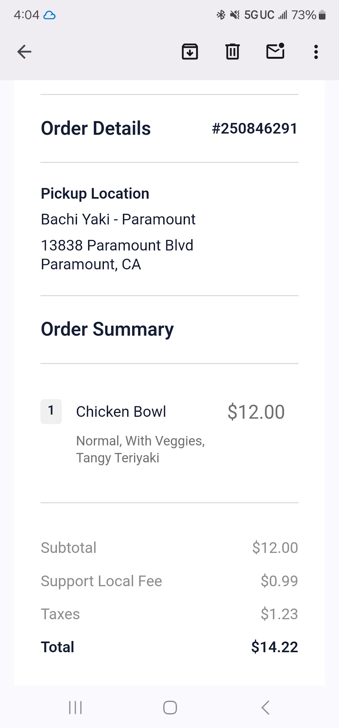Tap the battery indicator in the status bar
Viewport: 339px width, 728px height.
(x=322, y=15)
